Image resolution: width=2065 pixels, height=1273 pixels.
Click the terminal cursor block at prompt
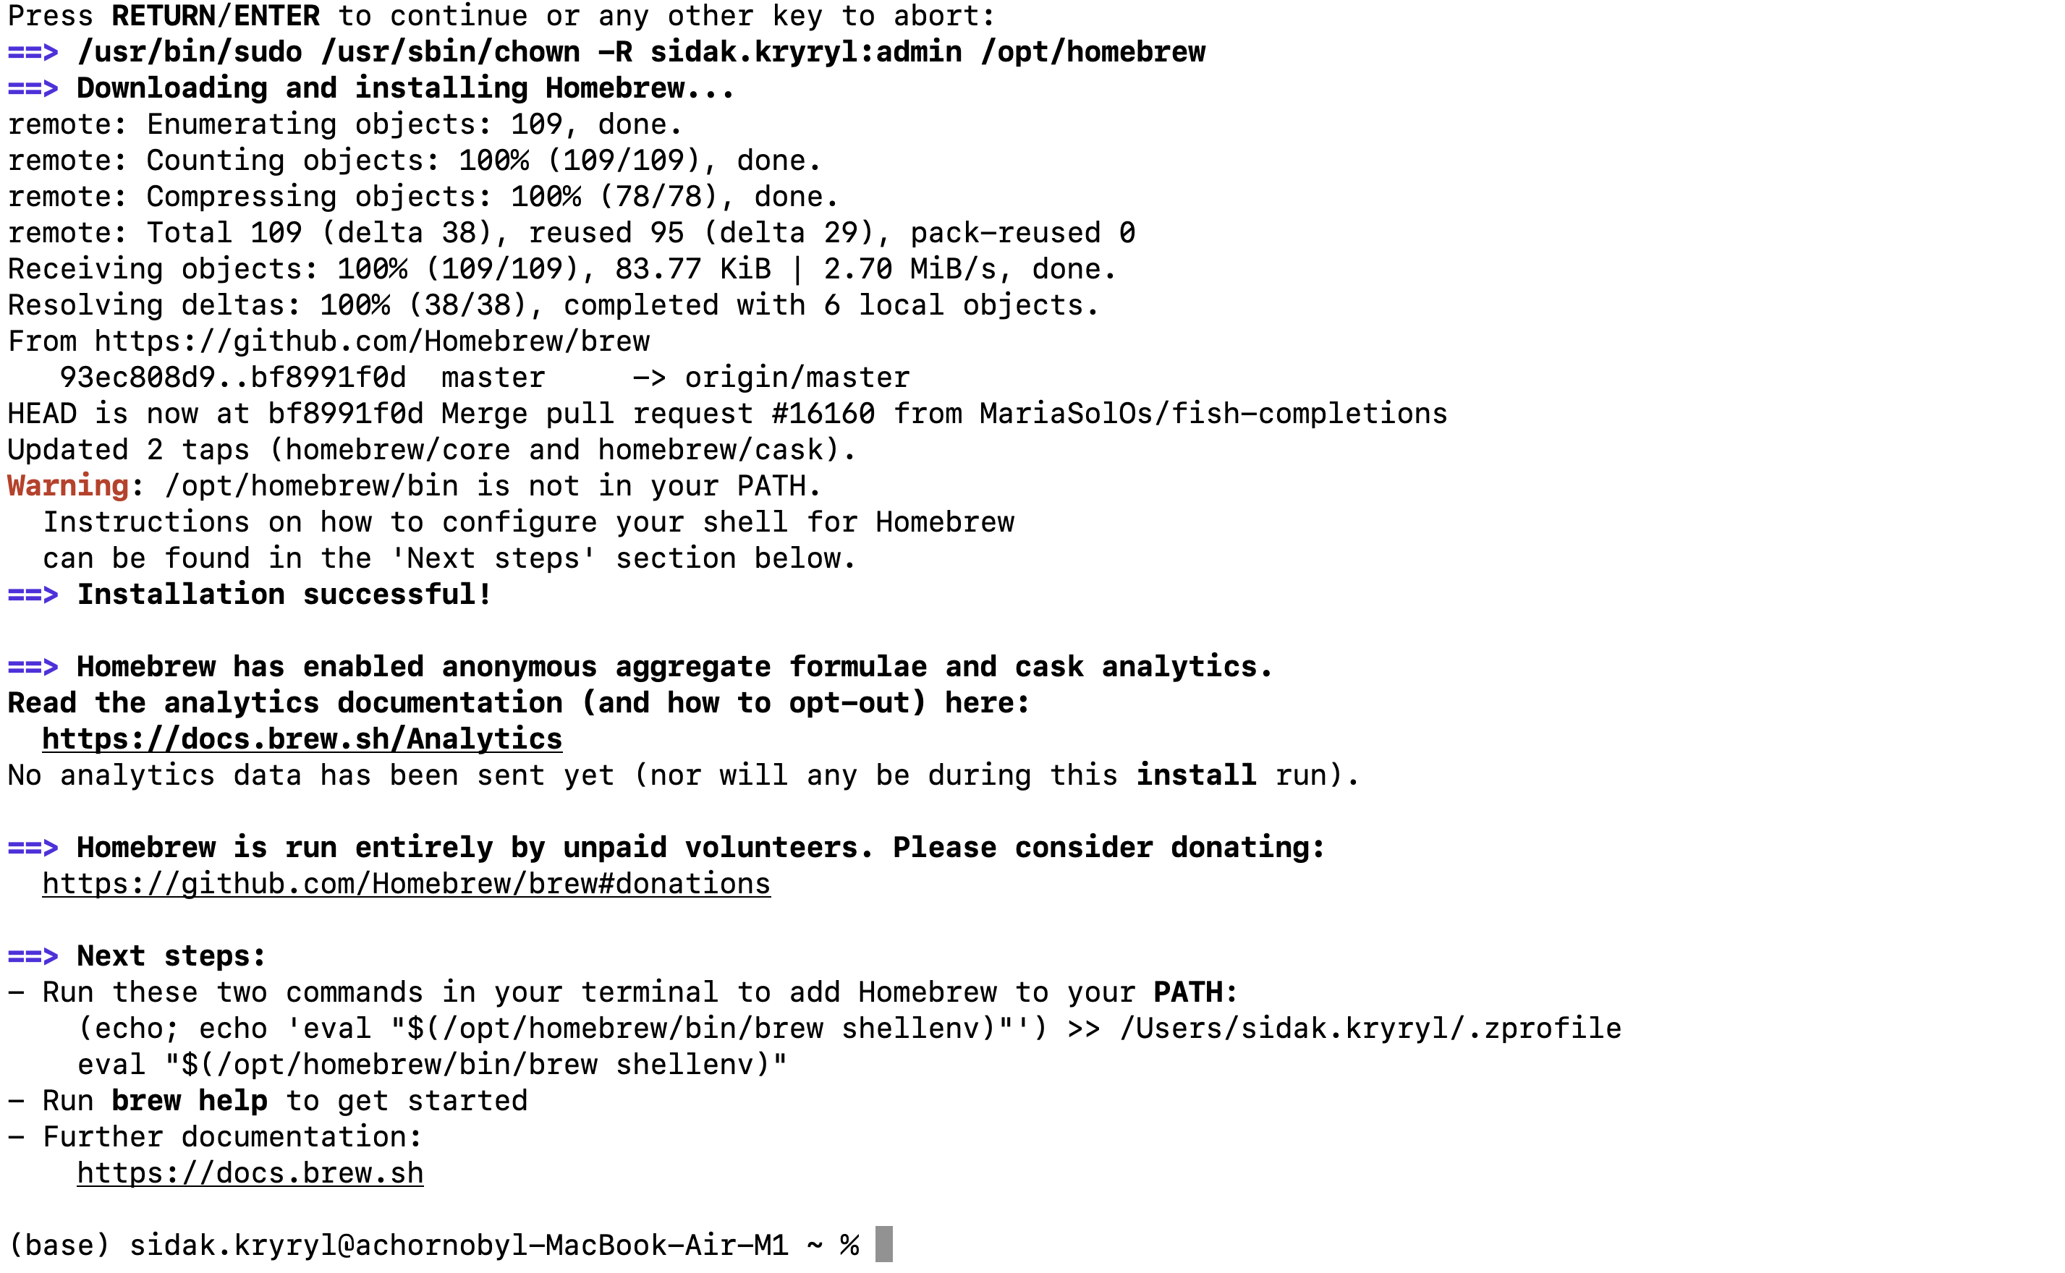pyautogui.click(x=883, y=1244)
